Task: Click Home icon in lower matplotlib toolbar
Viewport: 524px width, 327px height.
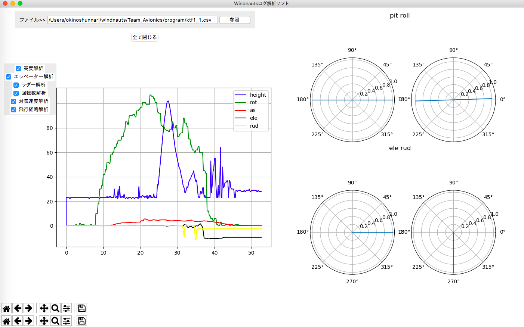Action: (x=6, y=321)
